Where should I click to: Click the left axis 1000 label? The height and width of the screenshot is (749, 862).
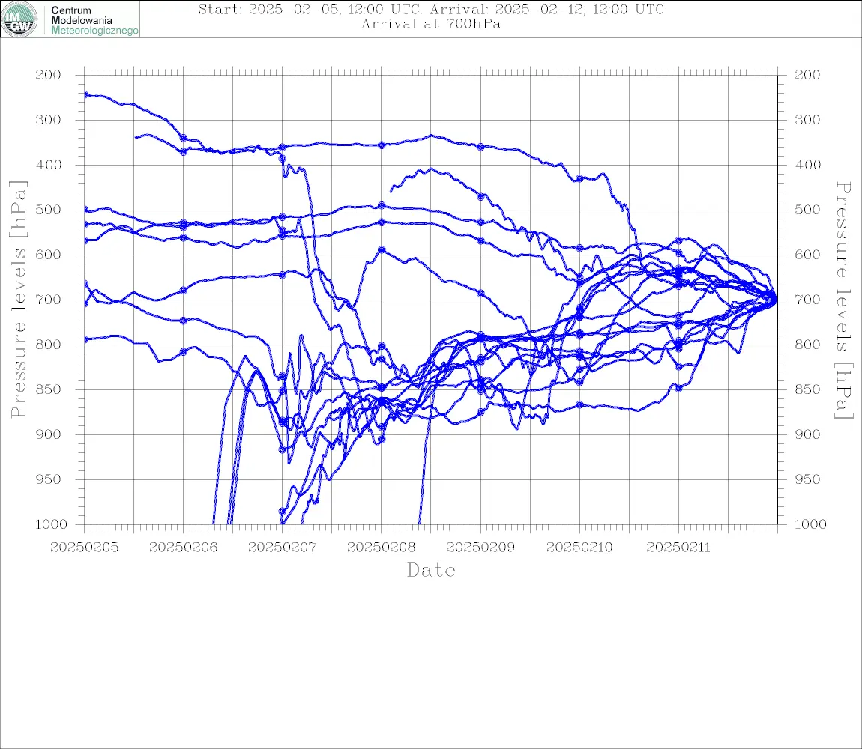tap(51, 524)
